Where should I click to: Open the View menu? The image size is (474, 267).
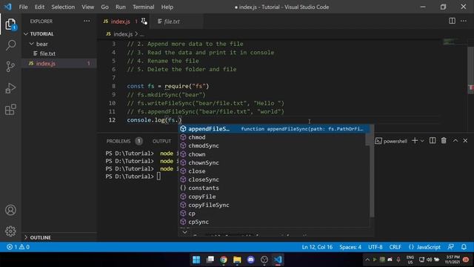point(87,7)
